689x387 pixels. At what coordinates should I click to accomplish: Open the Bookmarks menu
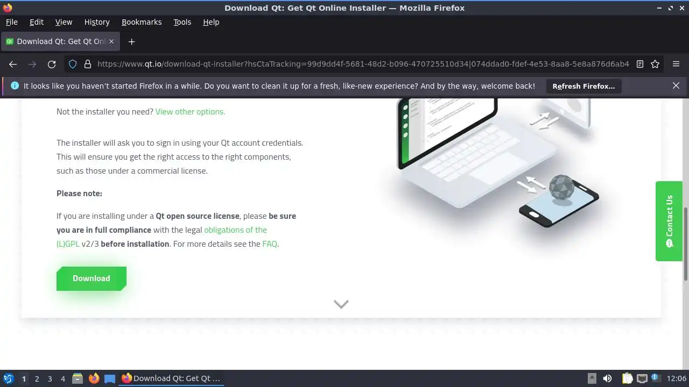(x=142, y=22)
